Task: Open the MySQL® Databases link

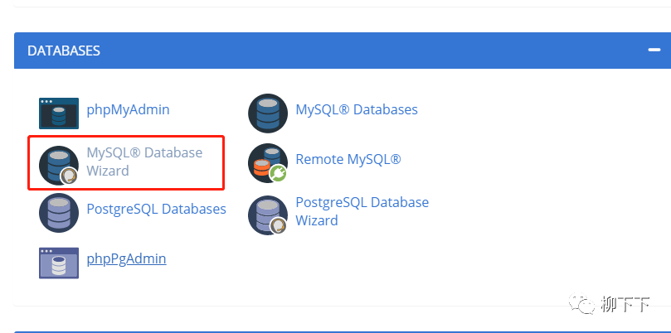Action: (x=357, y=109)
